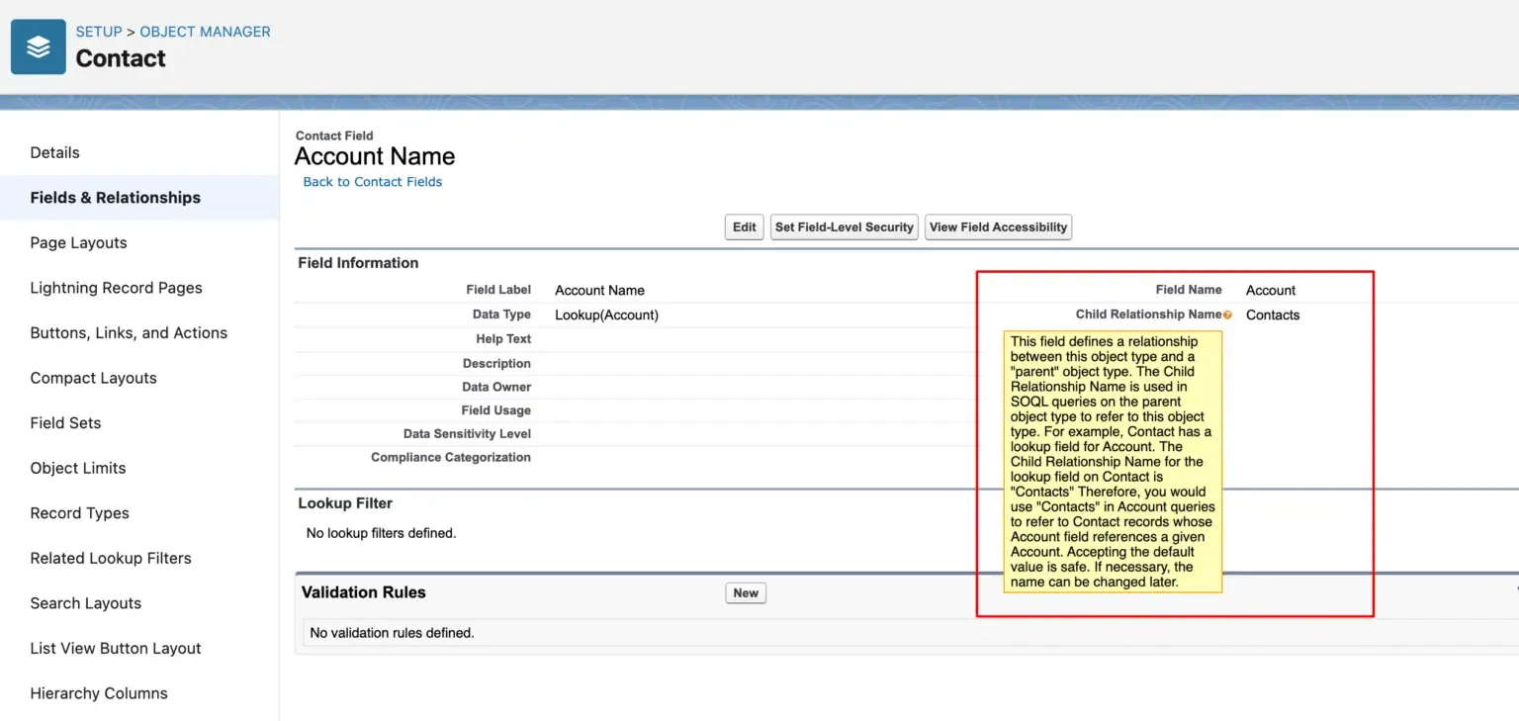Open Search Layouts in the sidebar
Screen dimensions: 1519x721
click(x=86, y=603)
